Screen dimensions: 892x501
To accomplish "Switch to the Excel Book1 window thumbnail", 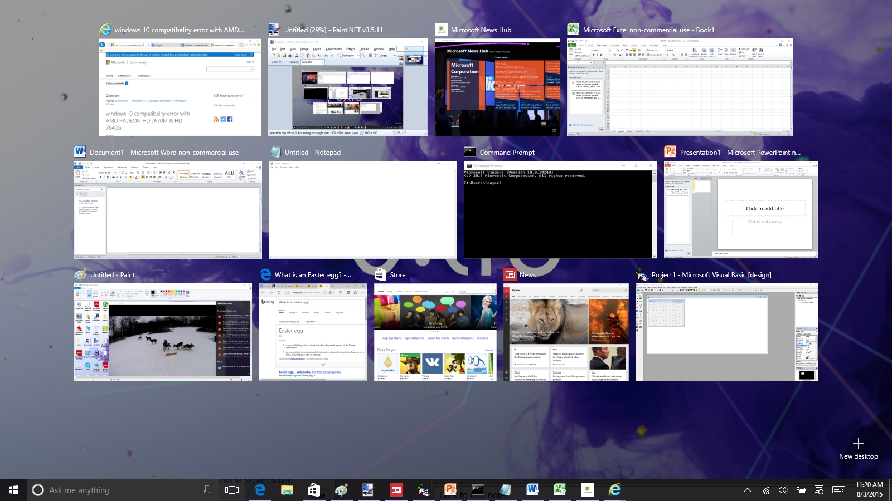I will (680, 87).
